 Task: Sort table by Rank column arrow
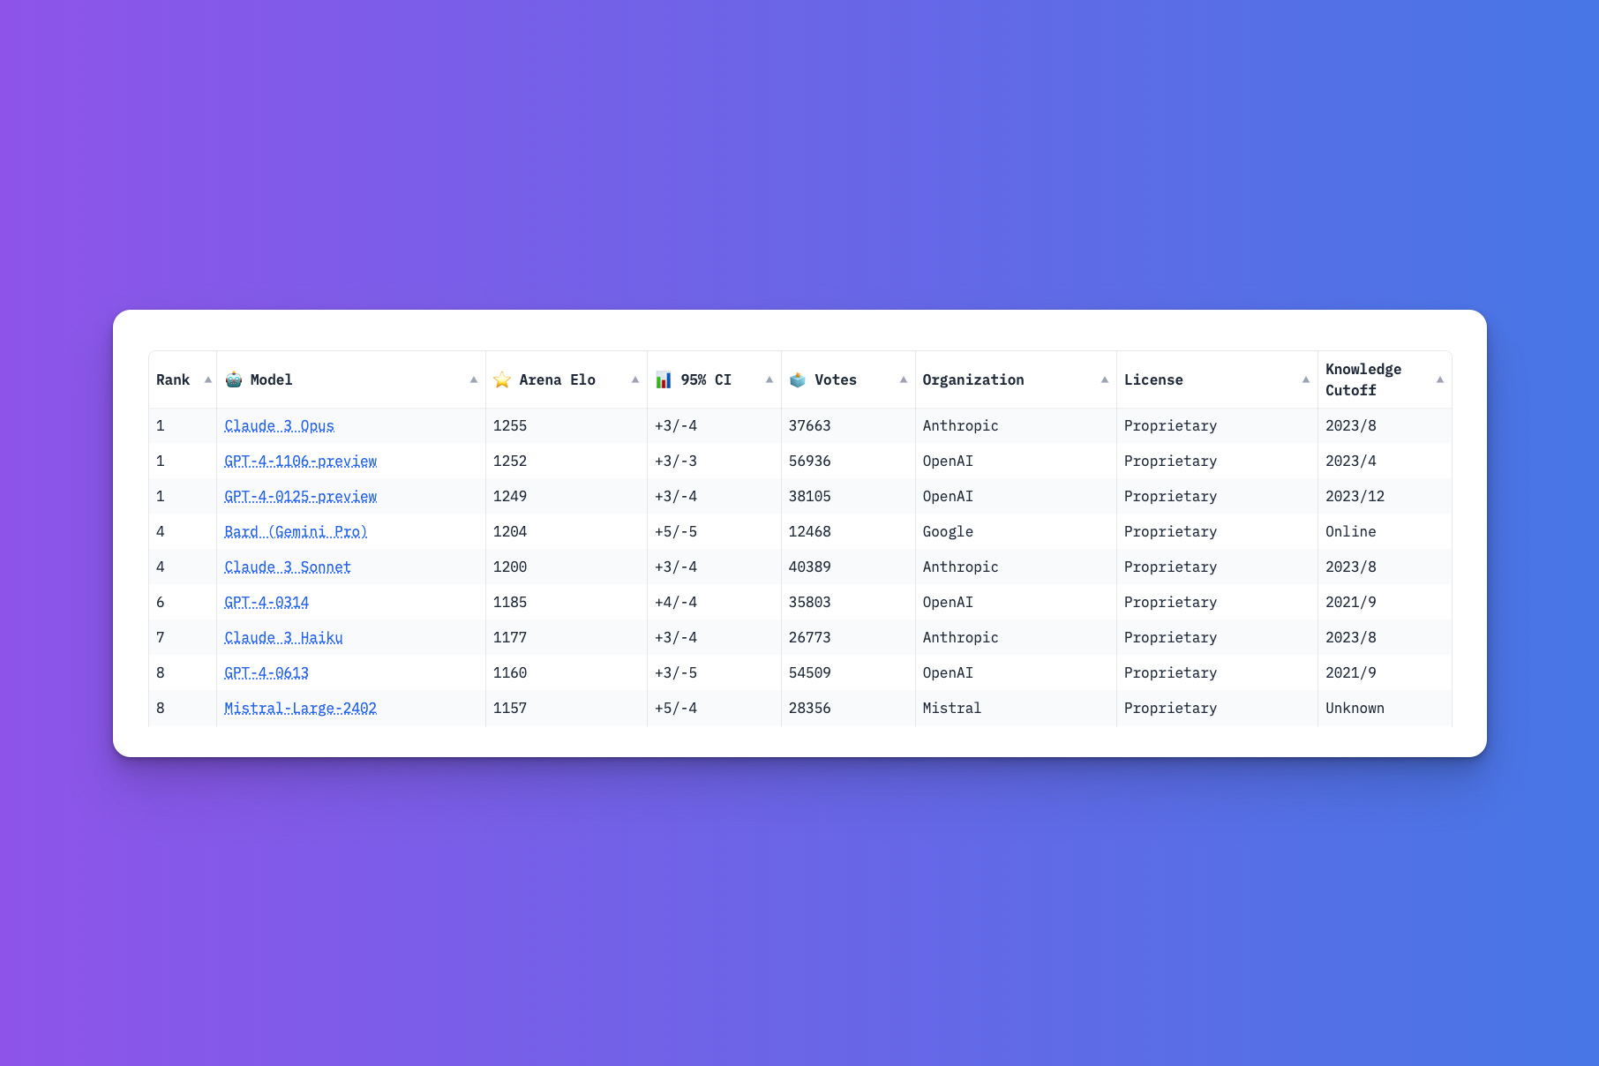tap(208, 379)
